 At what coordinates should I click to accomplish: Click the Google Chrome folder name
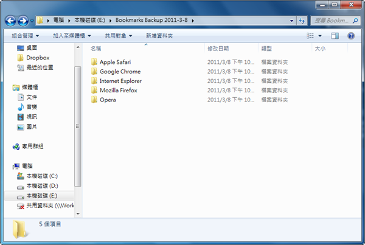click(120, 71)
